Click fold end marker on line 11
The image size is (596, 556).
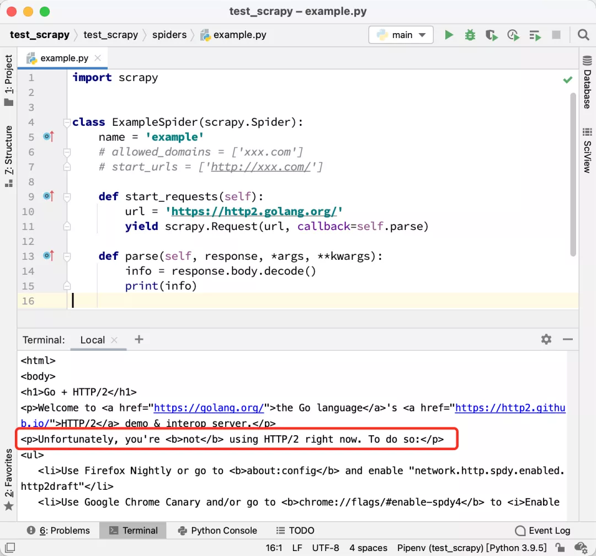(x=67, y=227)
